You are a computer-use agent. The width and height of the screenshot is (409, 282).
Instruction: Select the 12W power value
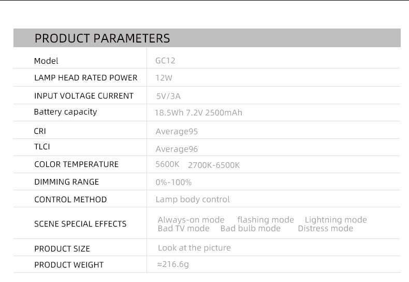pyautogui.click(x=164, y=78)
